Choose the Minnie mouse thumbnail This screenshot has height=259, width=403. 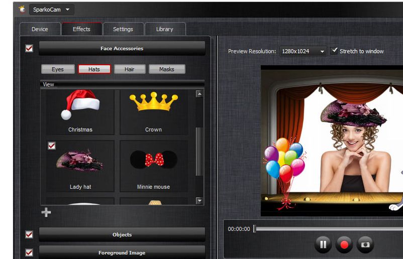tap(154, 166)
